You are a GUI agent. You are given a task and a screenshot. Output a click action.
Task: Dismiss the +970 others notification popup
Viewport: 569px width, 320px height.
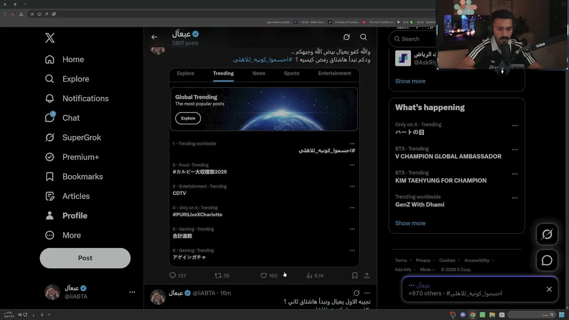coord(549,289)
